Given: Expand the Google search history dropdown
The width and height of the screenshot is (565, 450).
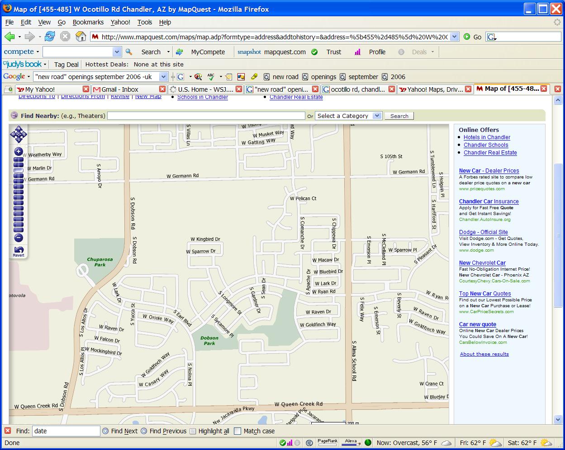Looking at the screenshot, I should 164,77.
